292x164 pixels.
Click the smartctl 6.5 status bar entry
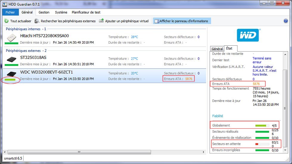click(13, 158)
